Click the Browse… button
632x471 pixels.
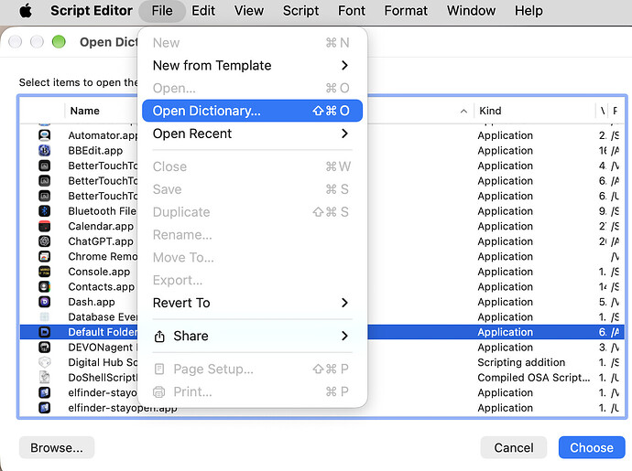point(57,447)
